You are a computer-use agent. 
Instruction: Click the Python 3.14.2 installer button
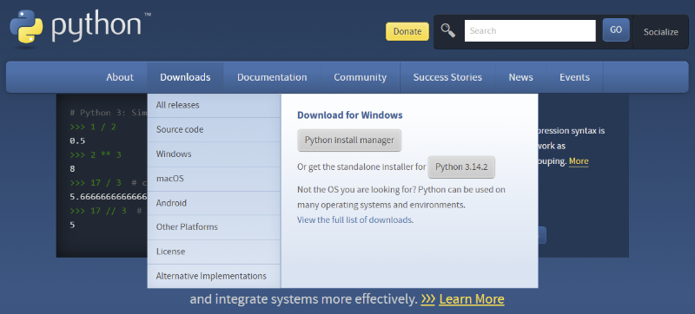point(461,167)
